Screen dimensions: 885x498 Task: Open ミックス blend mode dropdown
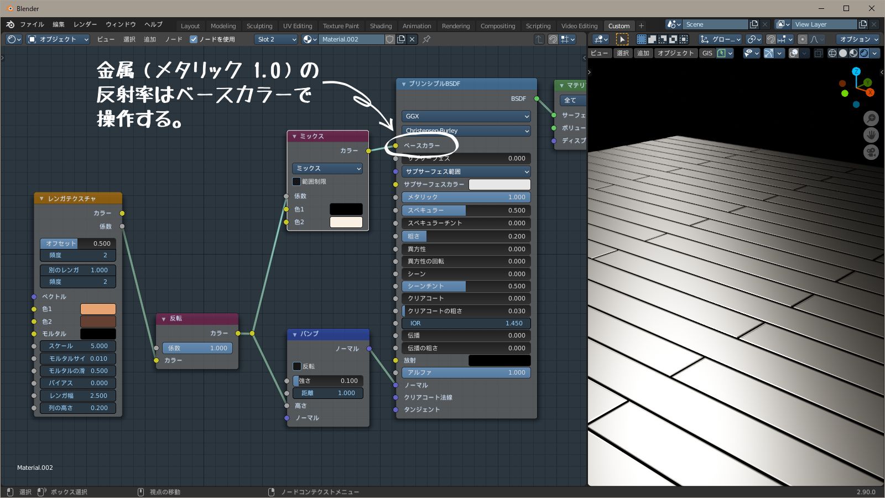pyautogui.click(x=327, y=168)
